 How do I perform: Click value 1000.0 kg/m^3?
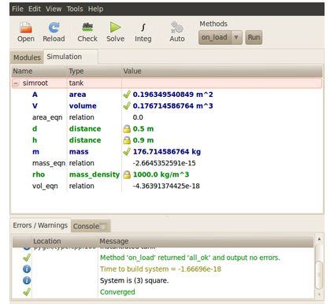click(161, 175)
